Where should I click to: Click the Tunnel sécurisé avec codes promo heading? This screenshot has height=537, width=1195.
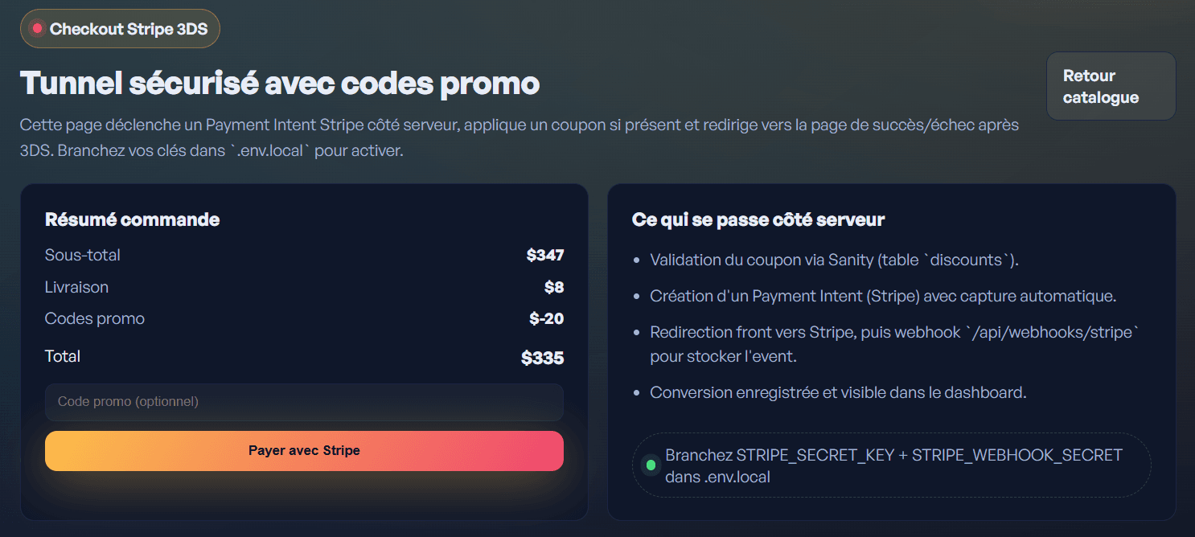coord(279,83)
